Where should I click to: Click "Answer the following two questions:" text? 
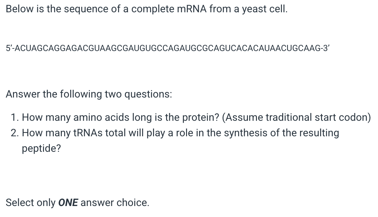tap(89, 94)
